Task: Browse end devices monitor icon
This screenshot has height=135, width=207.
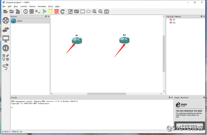Action: (x=6, y=39)
